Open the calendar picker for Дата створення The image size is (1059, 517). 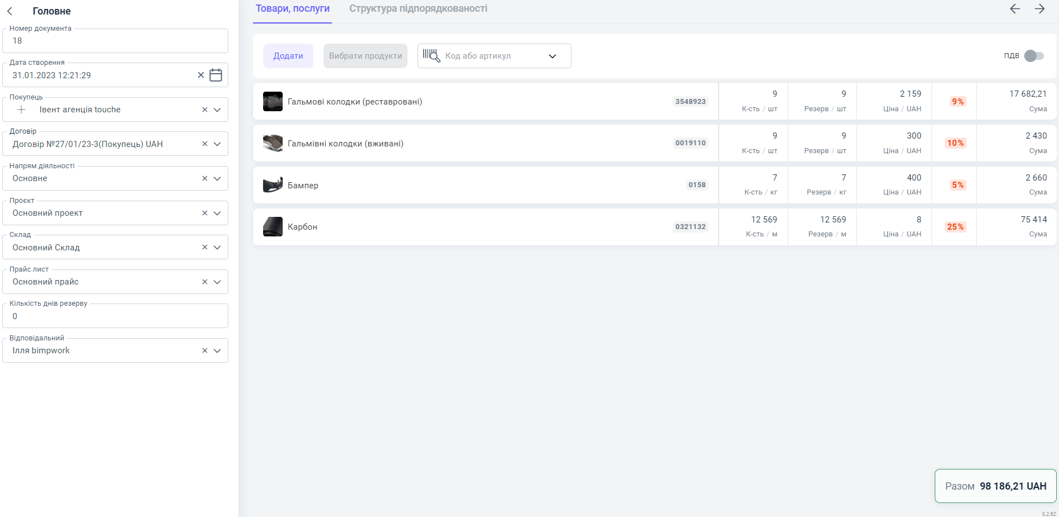[x=215, y=75]
